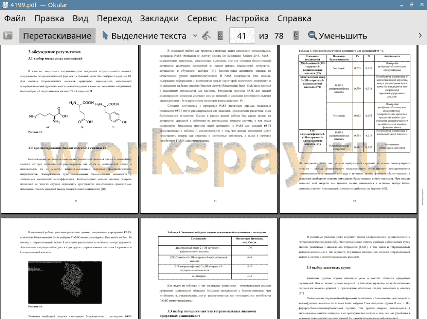Open the Закладки menu
The width and height of the screenshot is (427, 319).
point(159,18)
